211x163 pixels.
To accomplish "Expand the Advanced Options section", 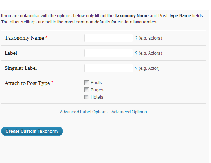I will click(129, 112).
